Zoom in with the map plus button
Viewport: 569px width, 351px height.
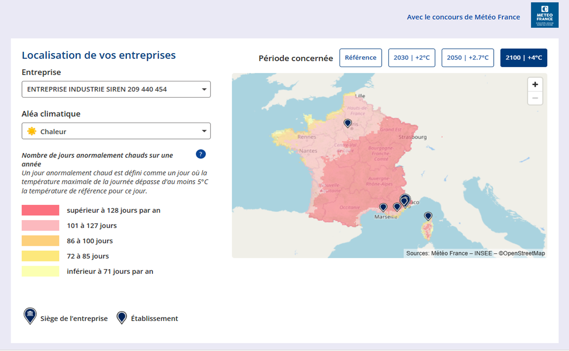[535, 85]
